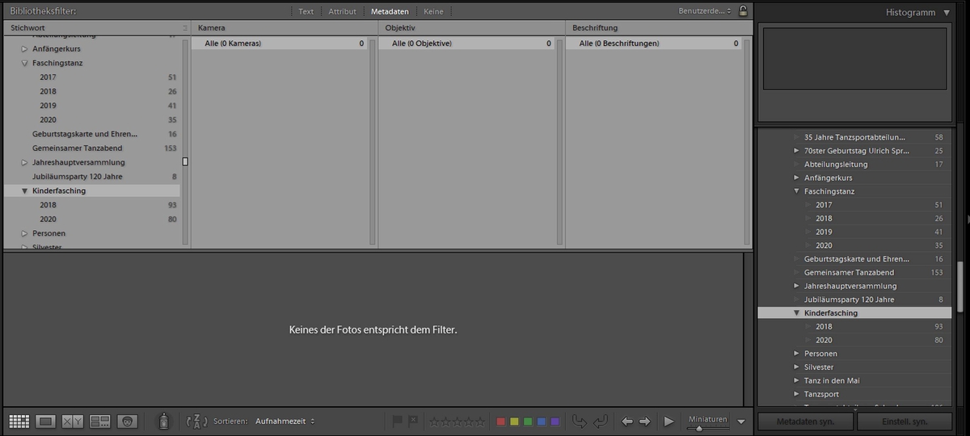Select the Keine filter tab
This screenshot has width=970, height=436.
tap(433, 11)
